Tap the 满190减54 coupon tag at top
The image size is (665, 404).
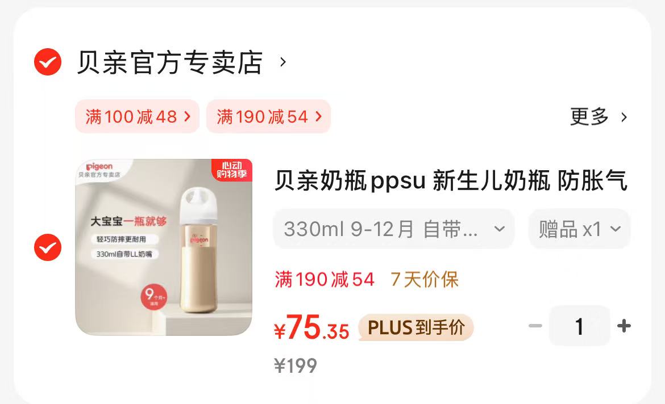(x=268, y=116)
